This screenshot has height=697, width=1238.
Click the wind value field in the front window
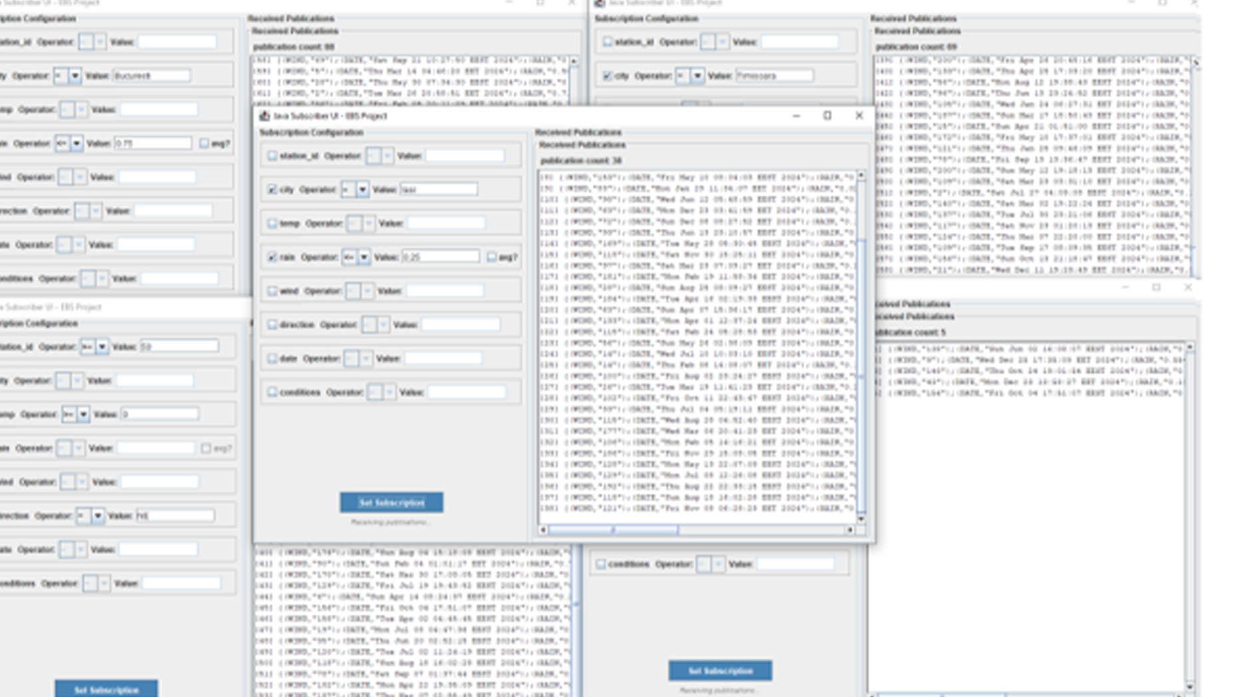coord(445,291)
